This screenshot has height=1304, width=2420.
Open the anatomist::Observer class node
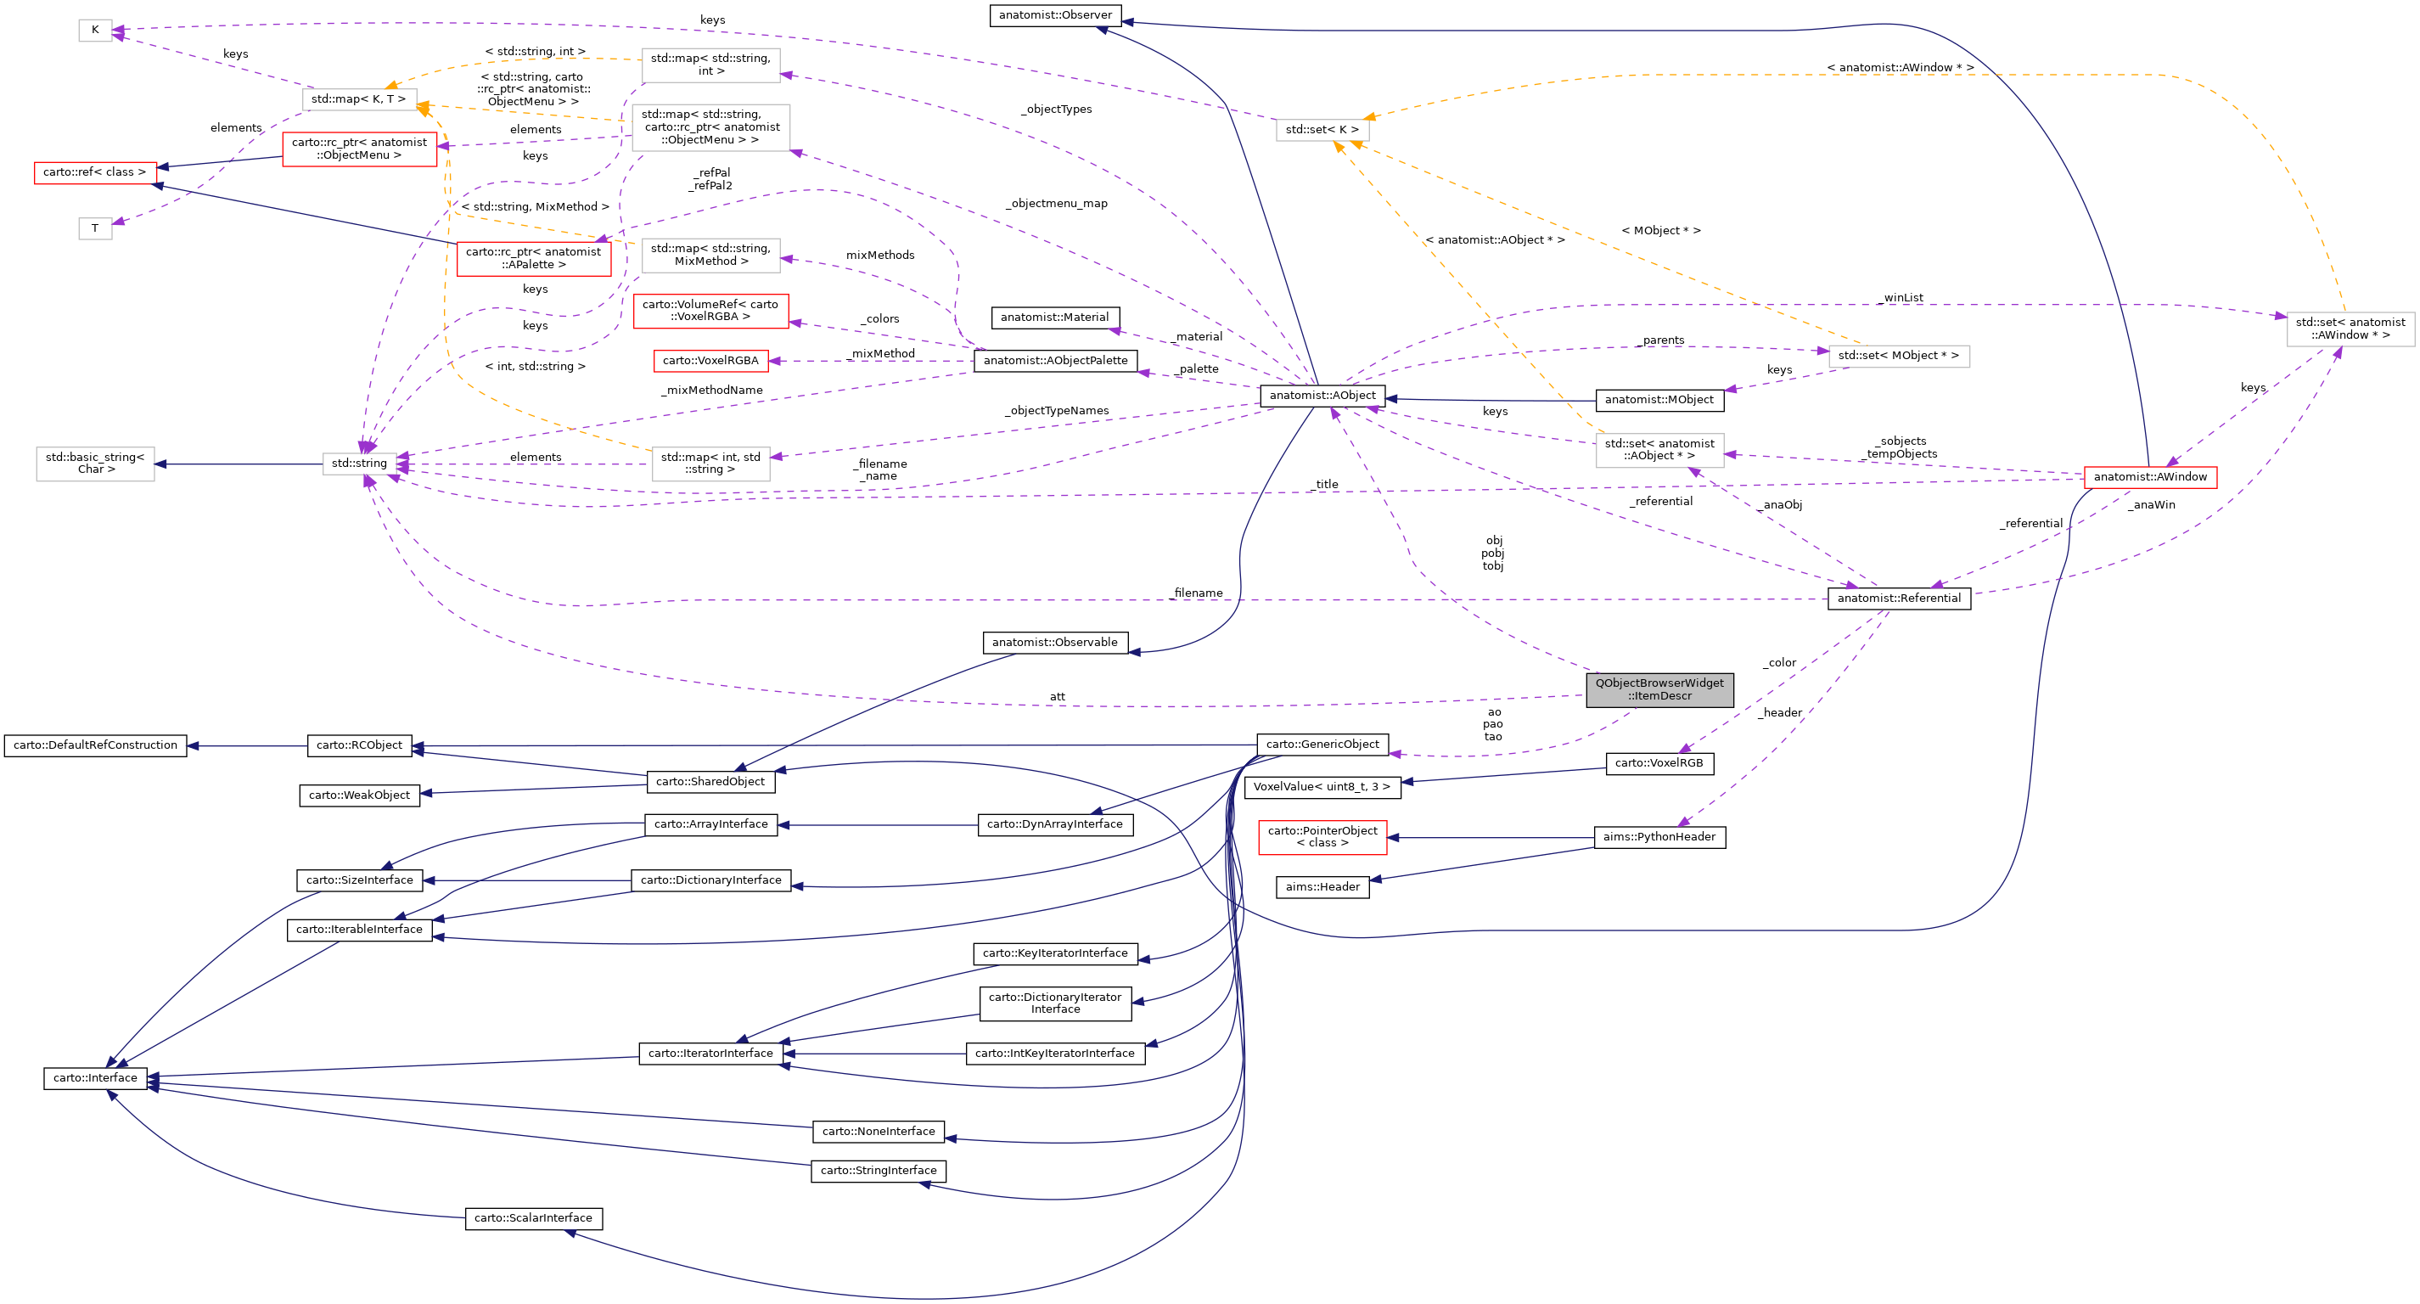tap(1055, 15)
